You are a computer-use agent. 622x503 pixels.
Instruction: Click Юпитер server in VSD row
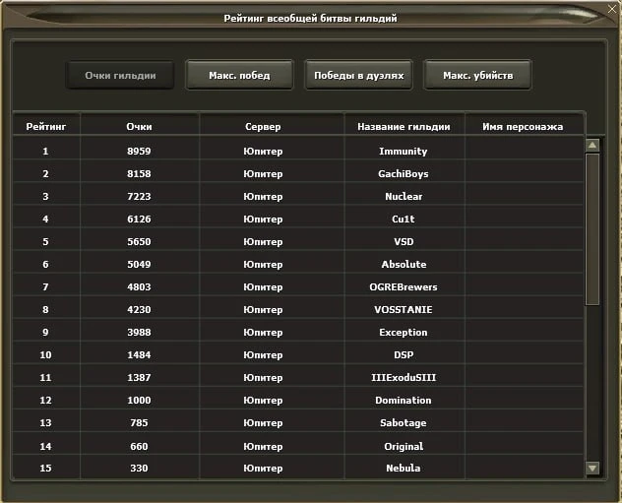point(263,241)
